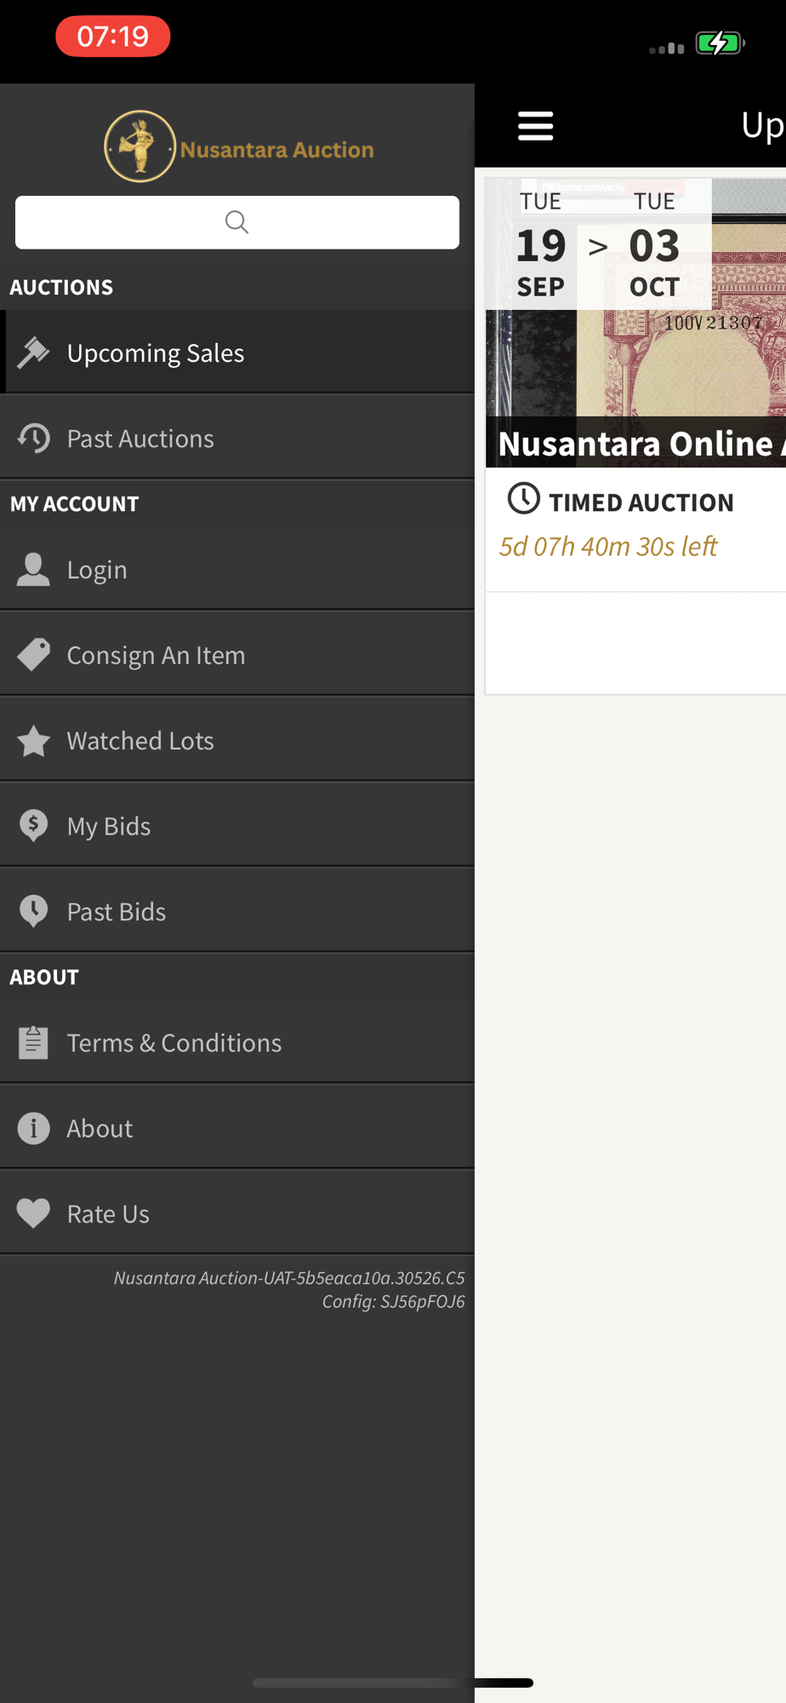
Task: Tap the dollar pin icon for My Bids
Action: pos(34,826)
